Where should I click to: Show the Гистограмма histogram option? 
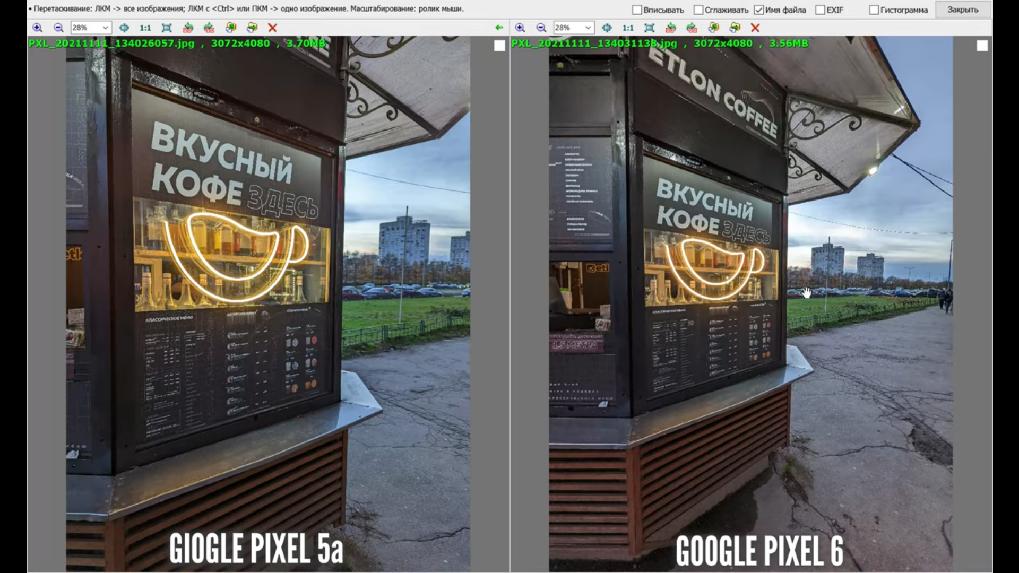[x=874, y=10]
